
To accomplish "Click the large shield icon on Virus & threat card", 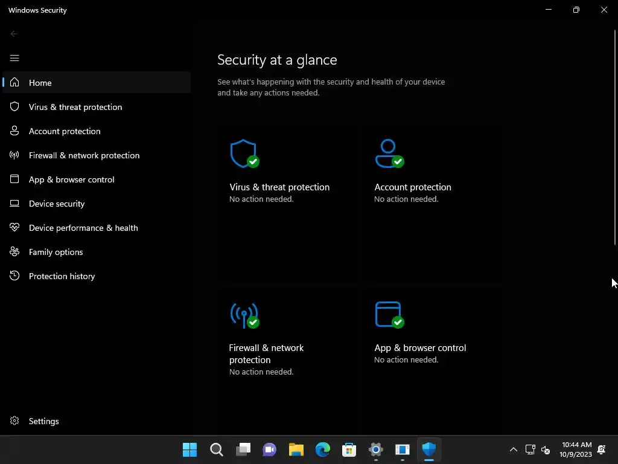I will pos(245,153).
